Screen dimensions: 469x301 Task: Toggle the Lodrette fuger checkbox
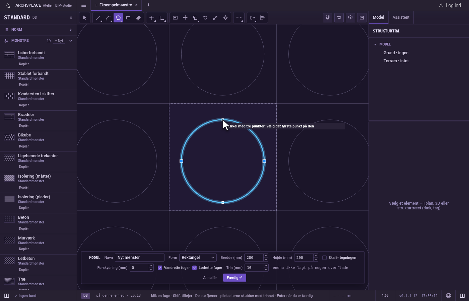pyautogui.click(x=195, y=268)
